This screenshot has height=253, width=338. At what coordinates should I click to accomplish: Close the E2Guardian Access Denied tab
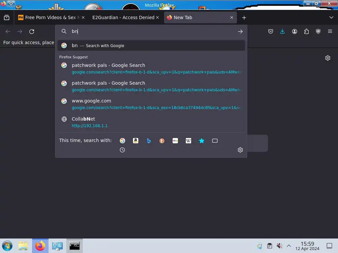click(157, 17)
